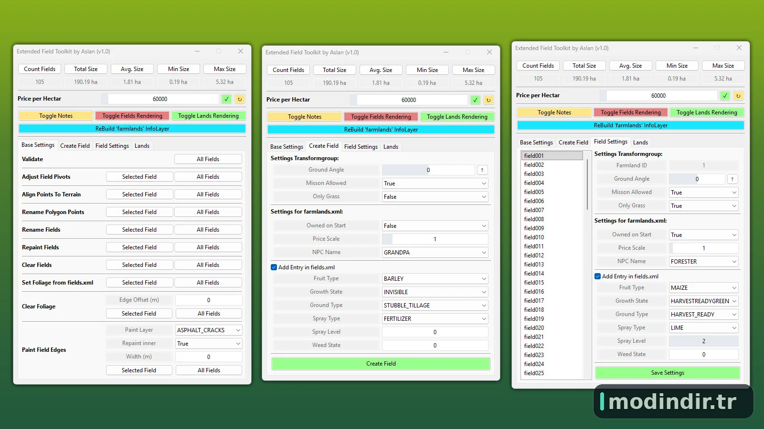Open Owned on Start dropdown in Create Field window
Screen dimensions: 764x429
435,226
